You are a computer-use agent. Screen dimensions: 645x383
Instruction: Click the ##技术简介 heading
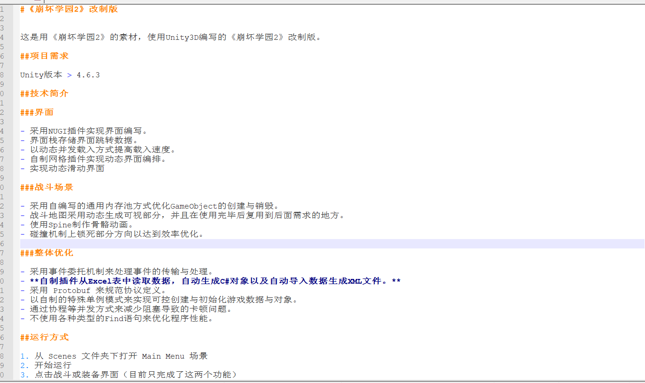45,93
